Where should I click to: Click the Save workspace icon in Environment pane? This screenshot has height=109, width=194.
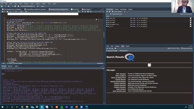pos(110,12)
